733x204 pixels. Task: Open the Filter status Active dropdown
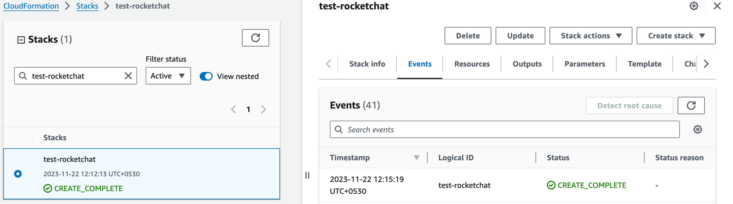click(168, 76)
